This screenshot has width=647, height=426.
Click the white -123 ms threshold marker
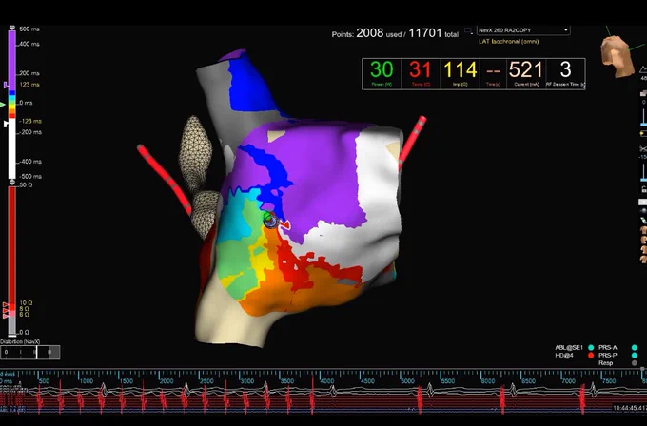pos(6,124)
